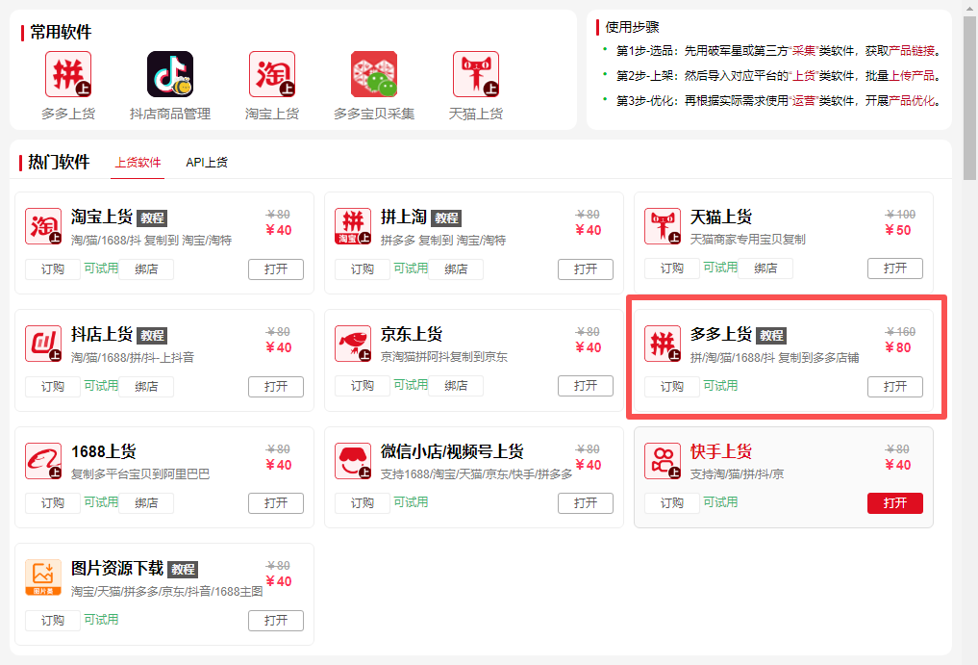
Task: Follow the "产品链接" link in step 1
Action: (x=912, y=51)
